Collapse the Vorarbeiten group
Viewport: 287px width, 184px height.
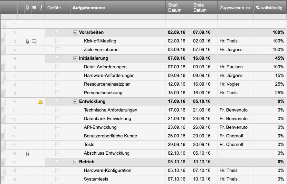point(75,32)
